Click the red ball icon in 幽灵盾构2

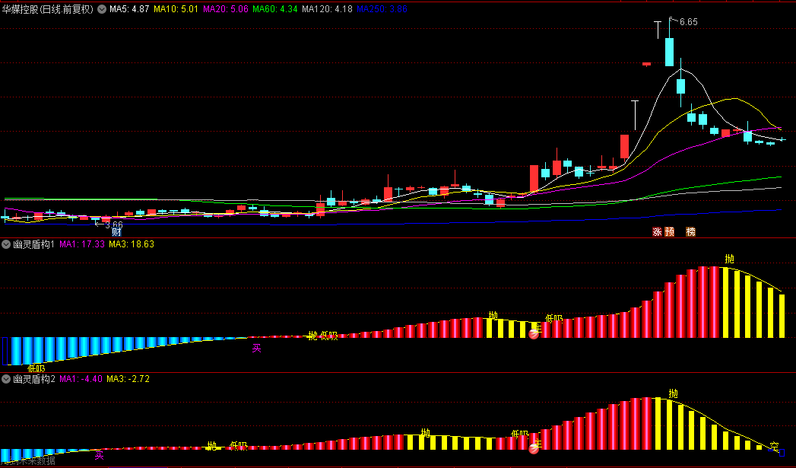[534, 449]
